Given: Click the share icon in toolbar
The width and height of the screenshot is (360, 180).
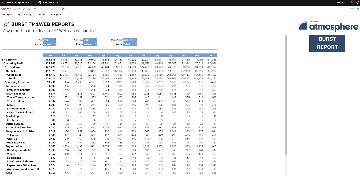Looking at the screenshot, I should [29, 9].
